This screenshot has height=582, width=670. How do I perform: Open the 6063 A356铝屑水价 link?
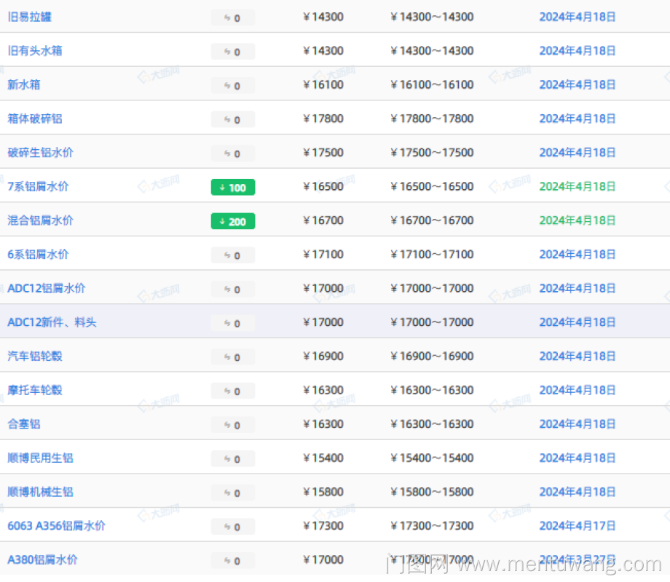(57, 526)
